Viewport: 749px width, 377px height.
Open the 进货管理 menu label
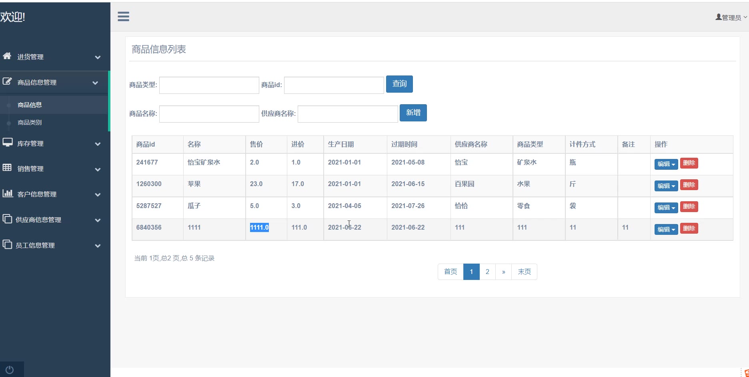[30, 57]
